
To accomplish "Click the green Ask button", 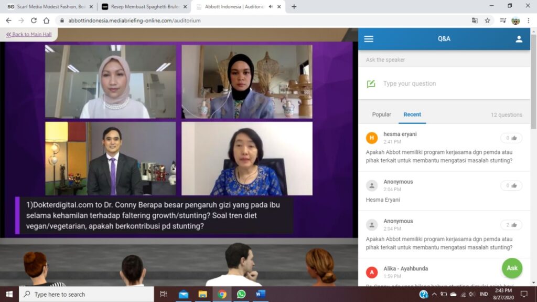I will click(x=512, y=268).
